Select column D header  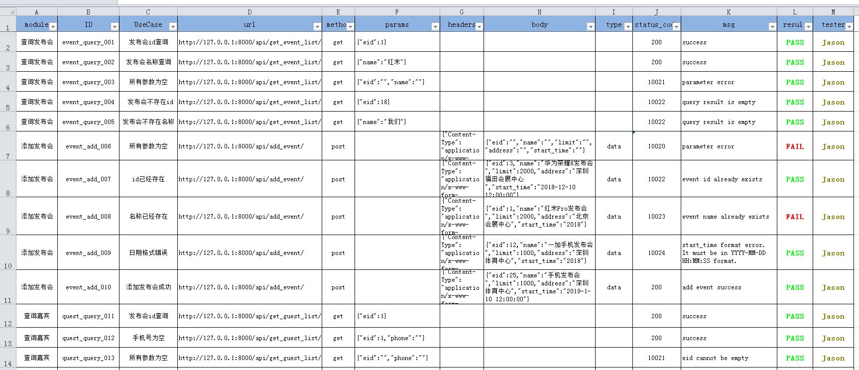point(249,12)
